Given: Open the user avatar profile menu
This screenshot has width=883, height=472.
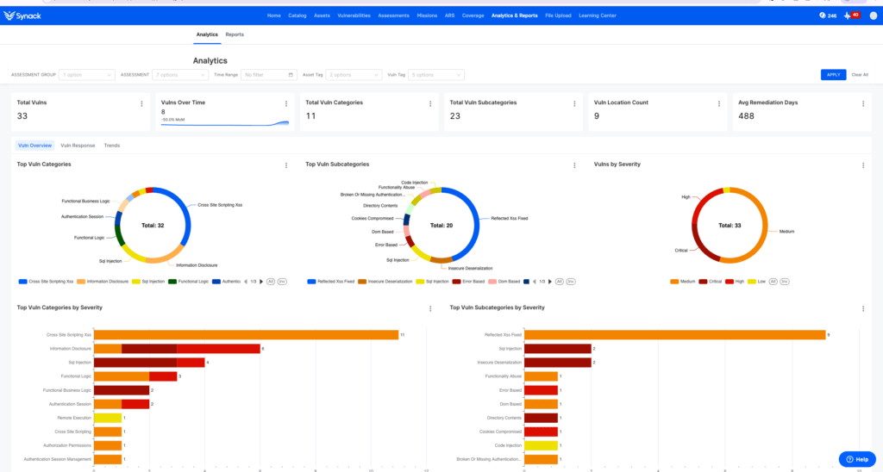Looking at the screenshot, I should pyautogui.click(x=874, y=16).
